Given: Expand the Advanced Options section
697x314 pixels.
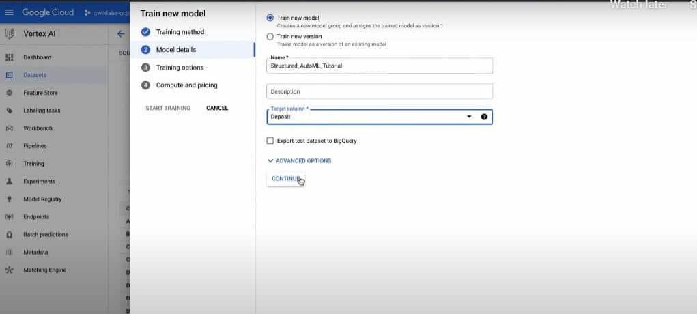Looking at the screenshot, I should pos(299,161).
